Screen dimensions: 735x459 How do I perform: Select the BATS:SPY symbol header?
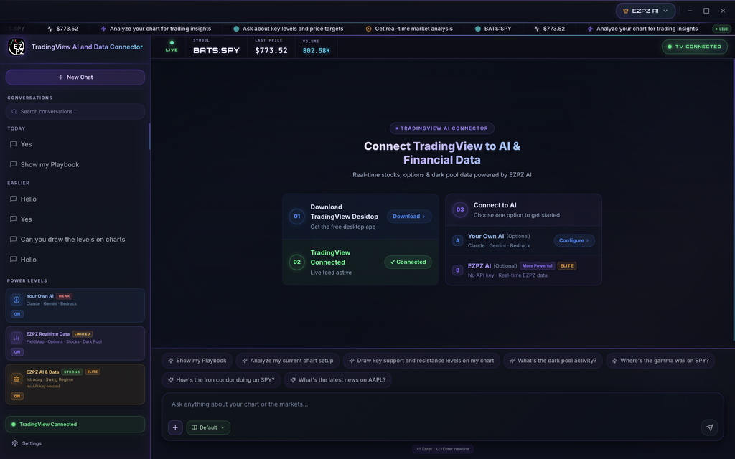pyautogui.click(x=216, y=50)
